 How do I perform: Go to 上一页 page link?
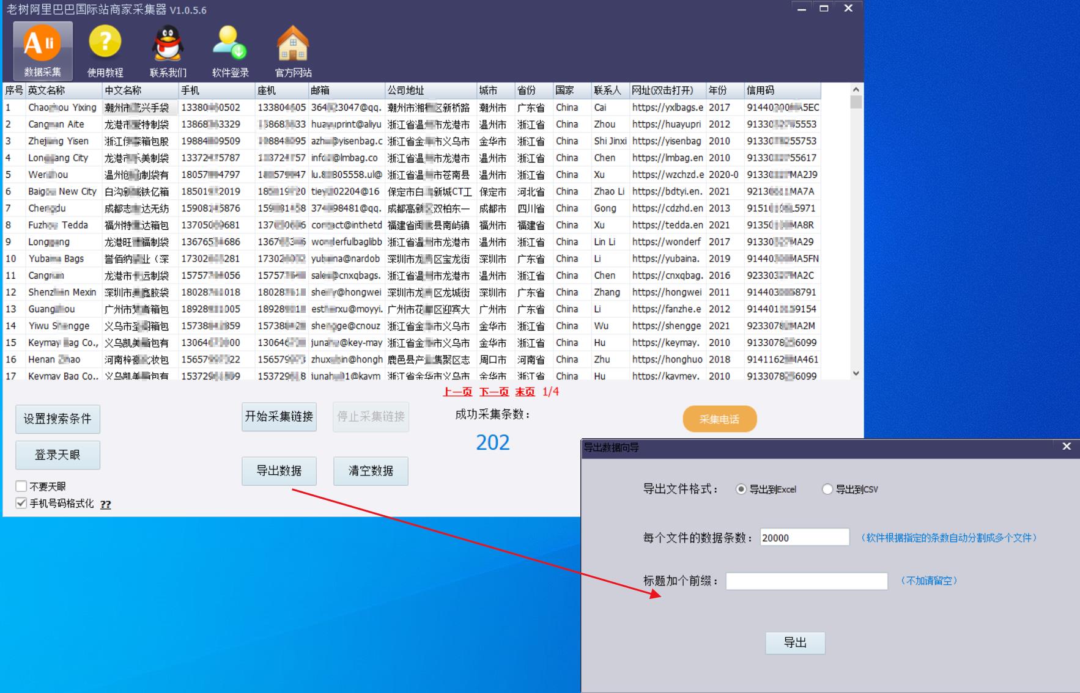(x=457, y=392)
